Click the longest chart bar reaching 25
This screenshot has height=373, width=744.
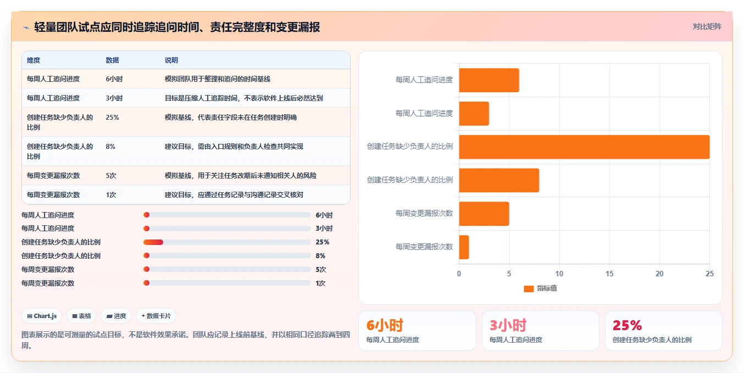(584, 147)
